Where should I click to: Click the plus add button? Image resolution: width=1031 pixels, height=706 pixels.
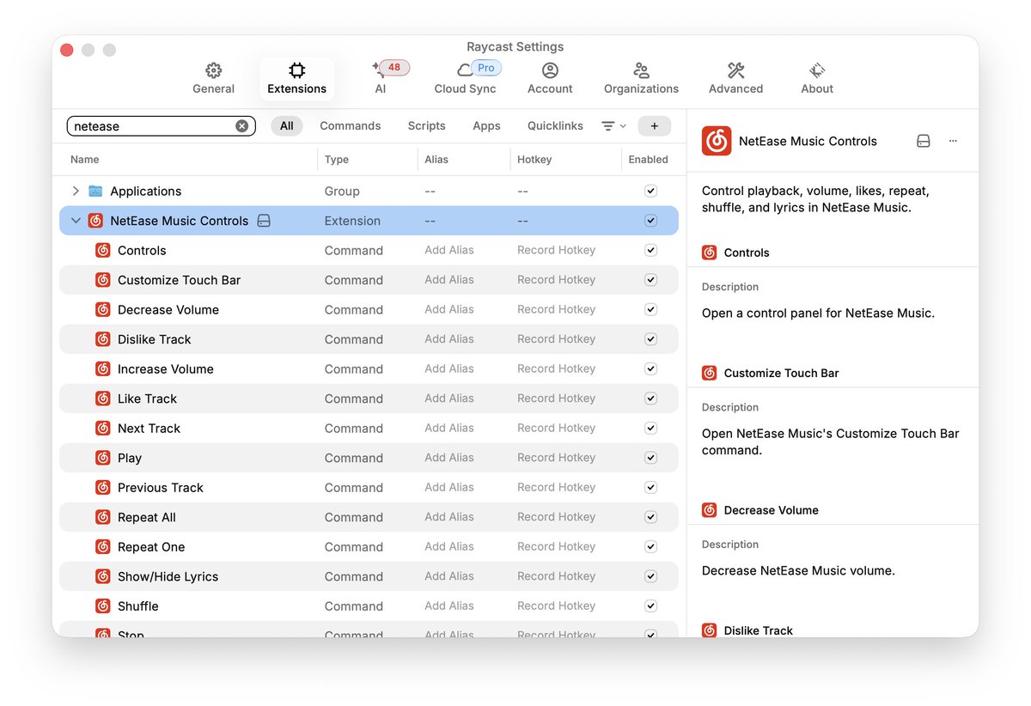[x=655, y=126]
